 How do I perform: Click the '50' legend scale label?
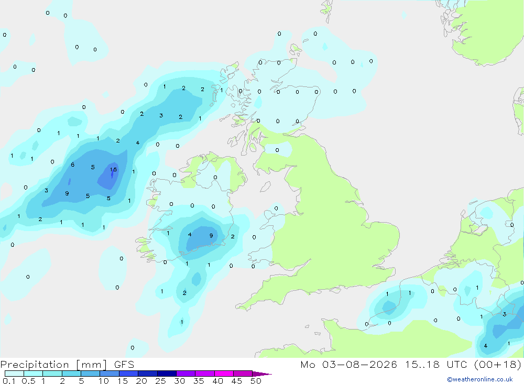pyautogui.click(x=256, y=381)
